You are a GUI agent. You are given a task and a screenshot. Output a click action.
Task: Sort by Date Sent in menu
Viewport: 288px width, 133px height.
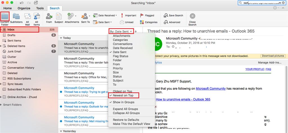[120, 52]
